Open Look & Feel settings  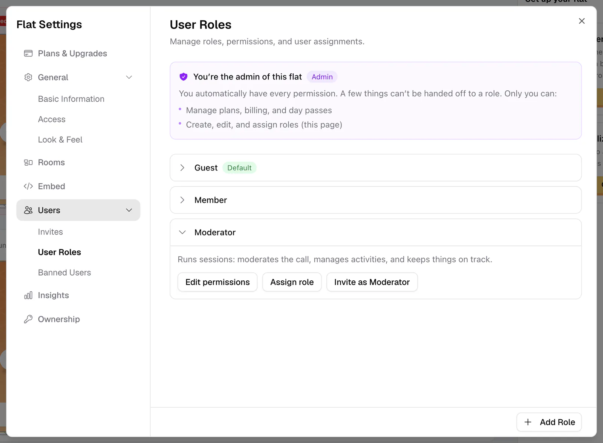(x=60, y=140)
